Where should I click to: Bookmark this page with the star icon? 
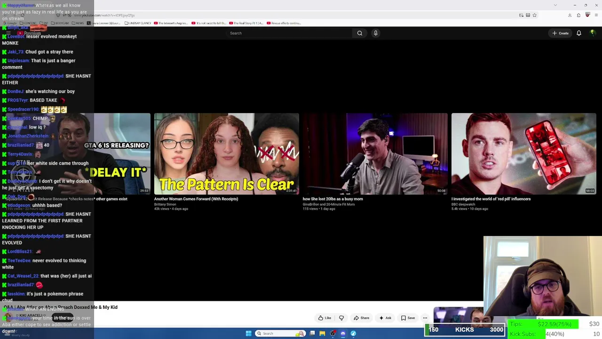click(x=535, y=15)
